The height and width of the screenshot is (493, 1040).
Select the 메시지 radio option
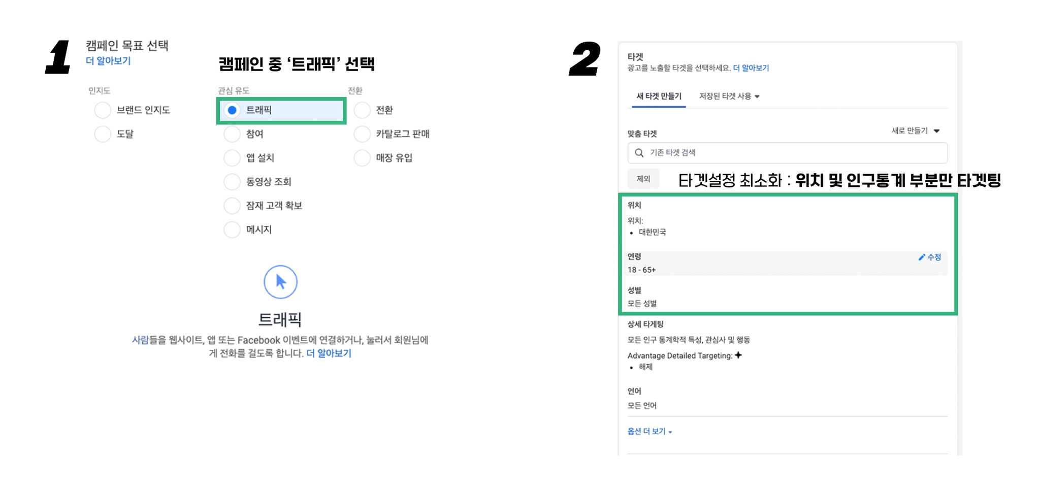(x=232, y=229)
